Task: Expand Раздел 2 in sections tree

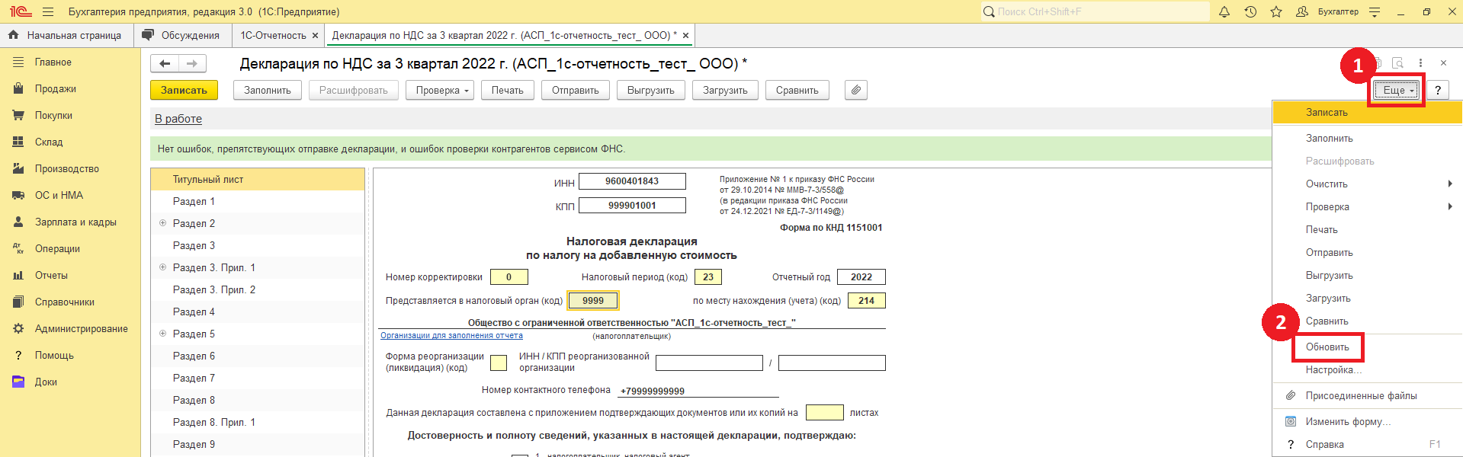Action: coord(162,223)
